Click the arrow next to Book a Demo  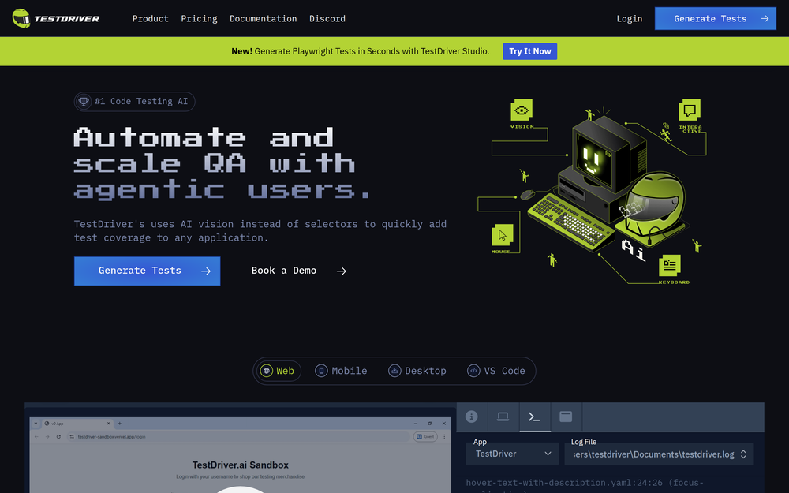point(341,271)
